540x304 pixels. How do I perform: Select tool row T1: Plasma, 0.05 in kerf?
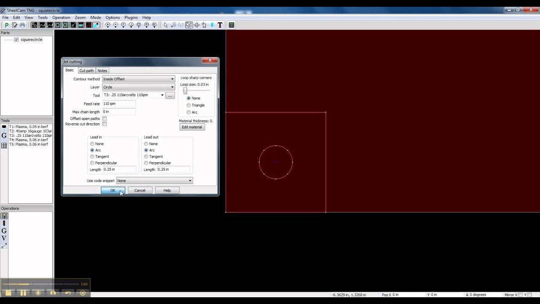tap(28, 127)
